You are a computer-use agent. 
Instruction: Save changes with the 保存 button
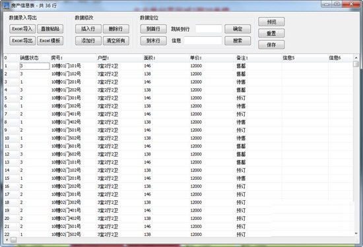click(x=271, y=45)
